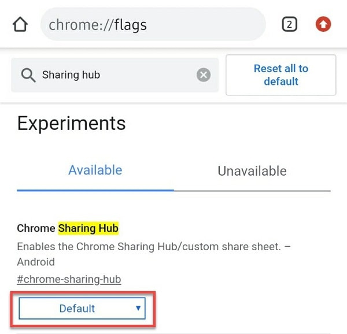The image size is (347, 334).
Task: Click the red Chrome update arrow icon
Action: (323, 24)
